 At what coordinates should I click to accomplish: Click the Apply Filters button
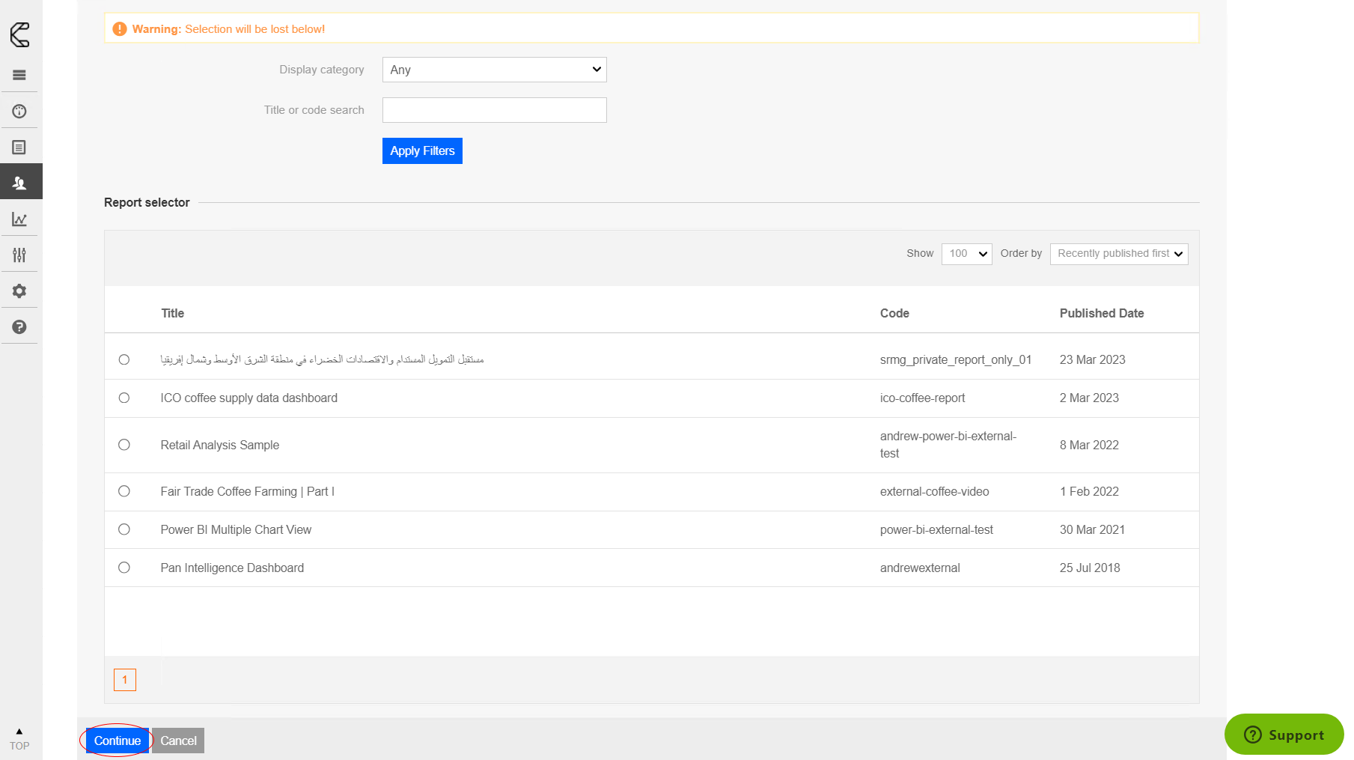pyautogui.click(x=422, y=151)
